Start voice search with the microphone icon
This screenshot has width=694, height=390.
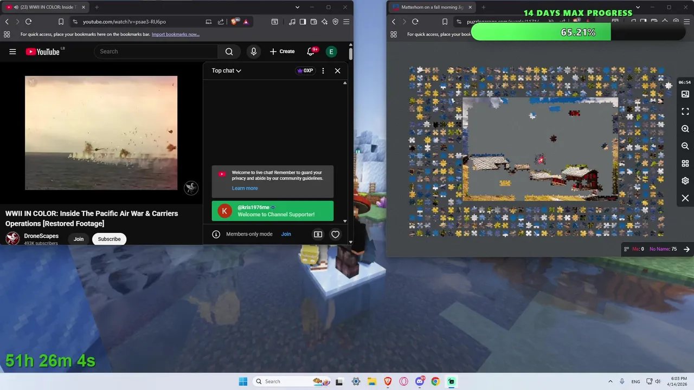coord(253,51)
